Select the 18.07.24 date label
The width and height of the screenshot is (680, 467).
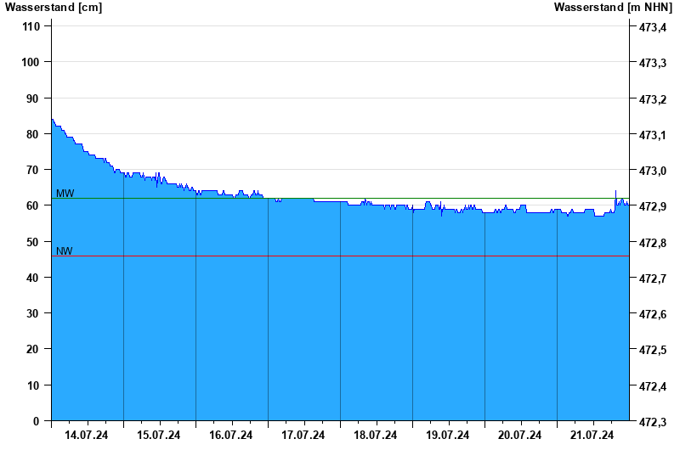pos(375,435)
